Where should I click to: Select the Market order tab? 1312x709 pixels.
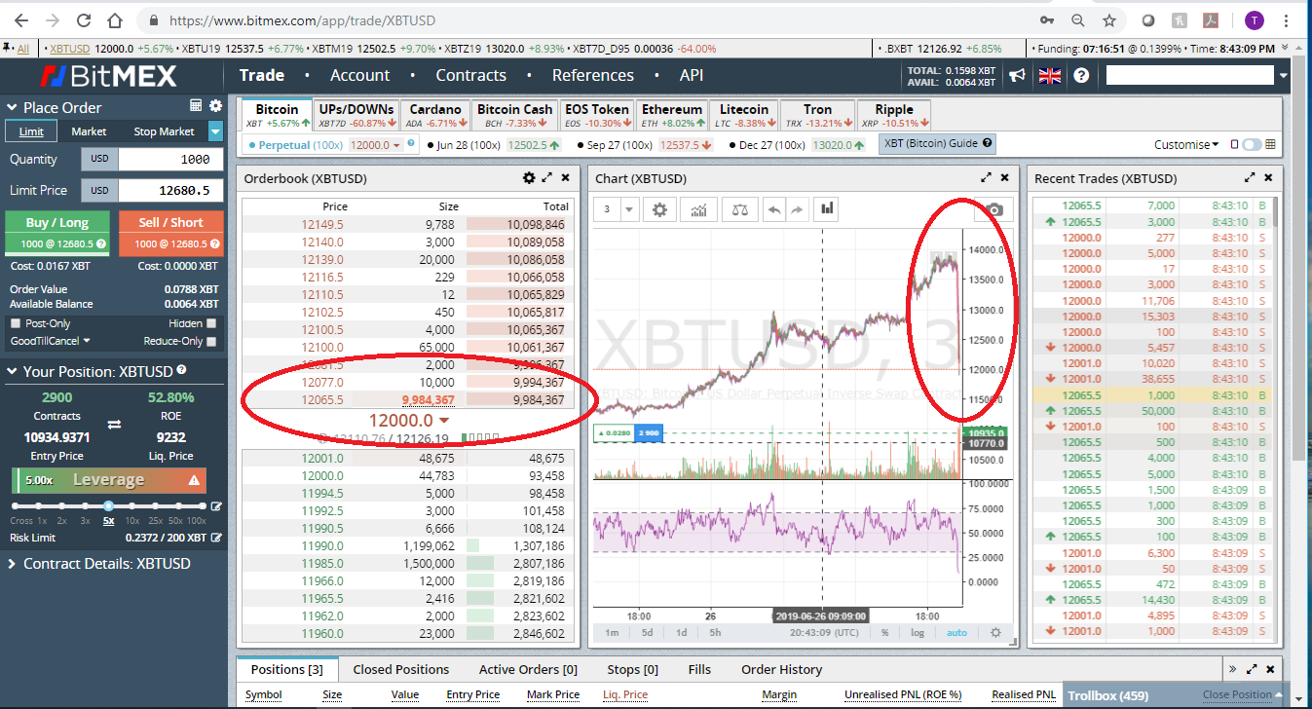pos(89,131)
